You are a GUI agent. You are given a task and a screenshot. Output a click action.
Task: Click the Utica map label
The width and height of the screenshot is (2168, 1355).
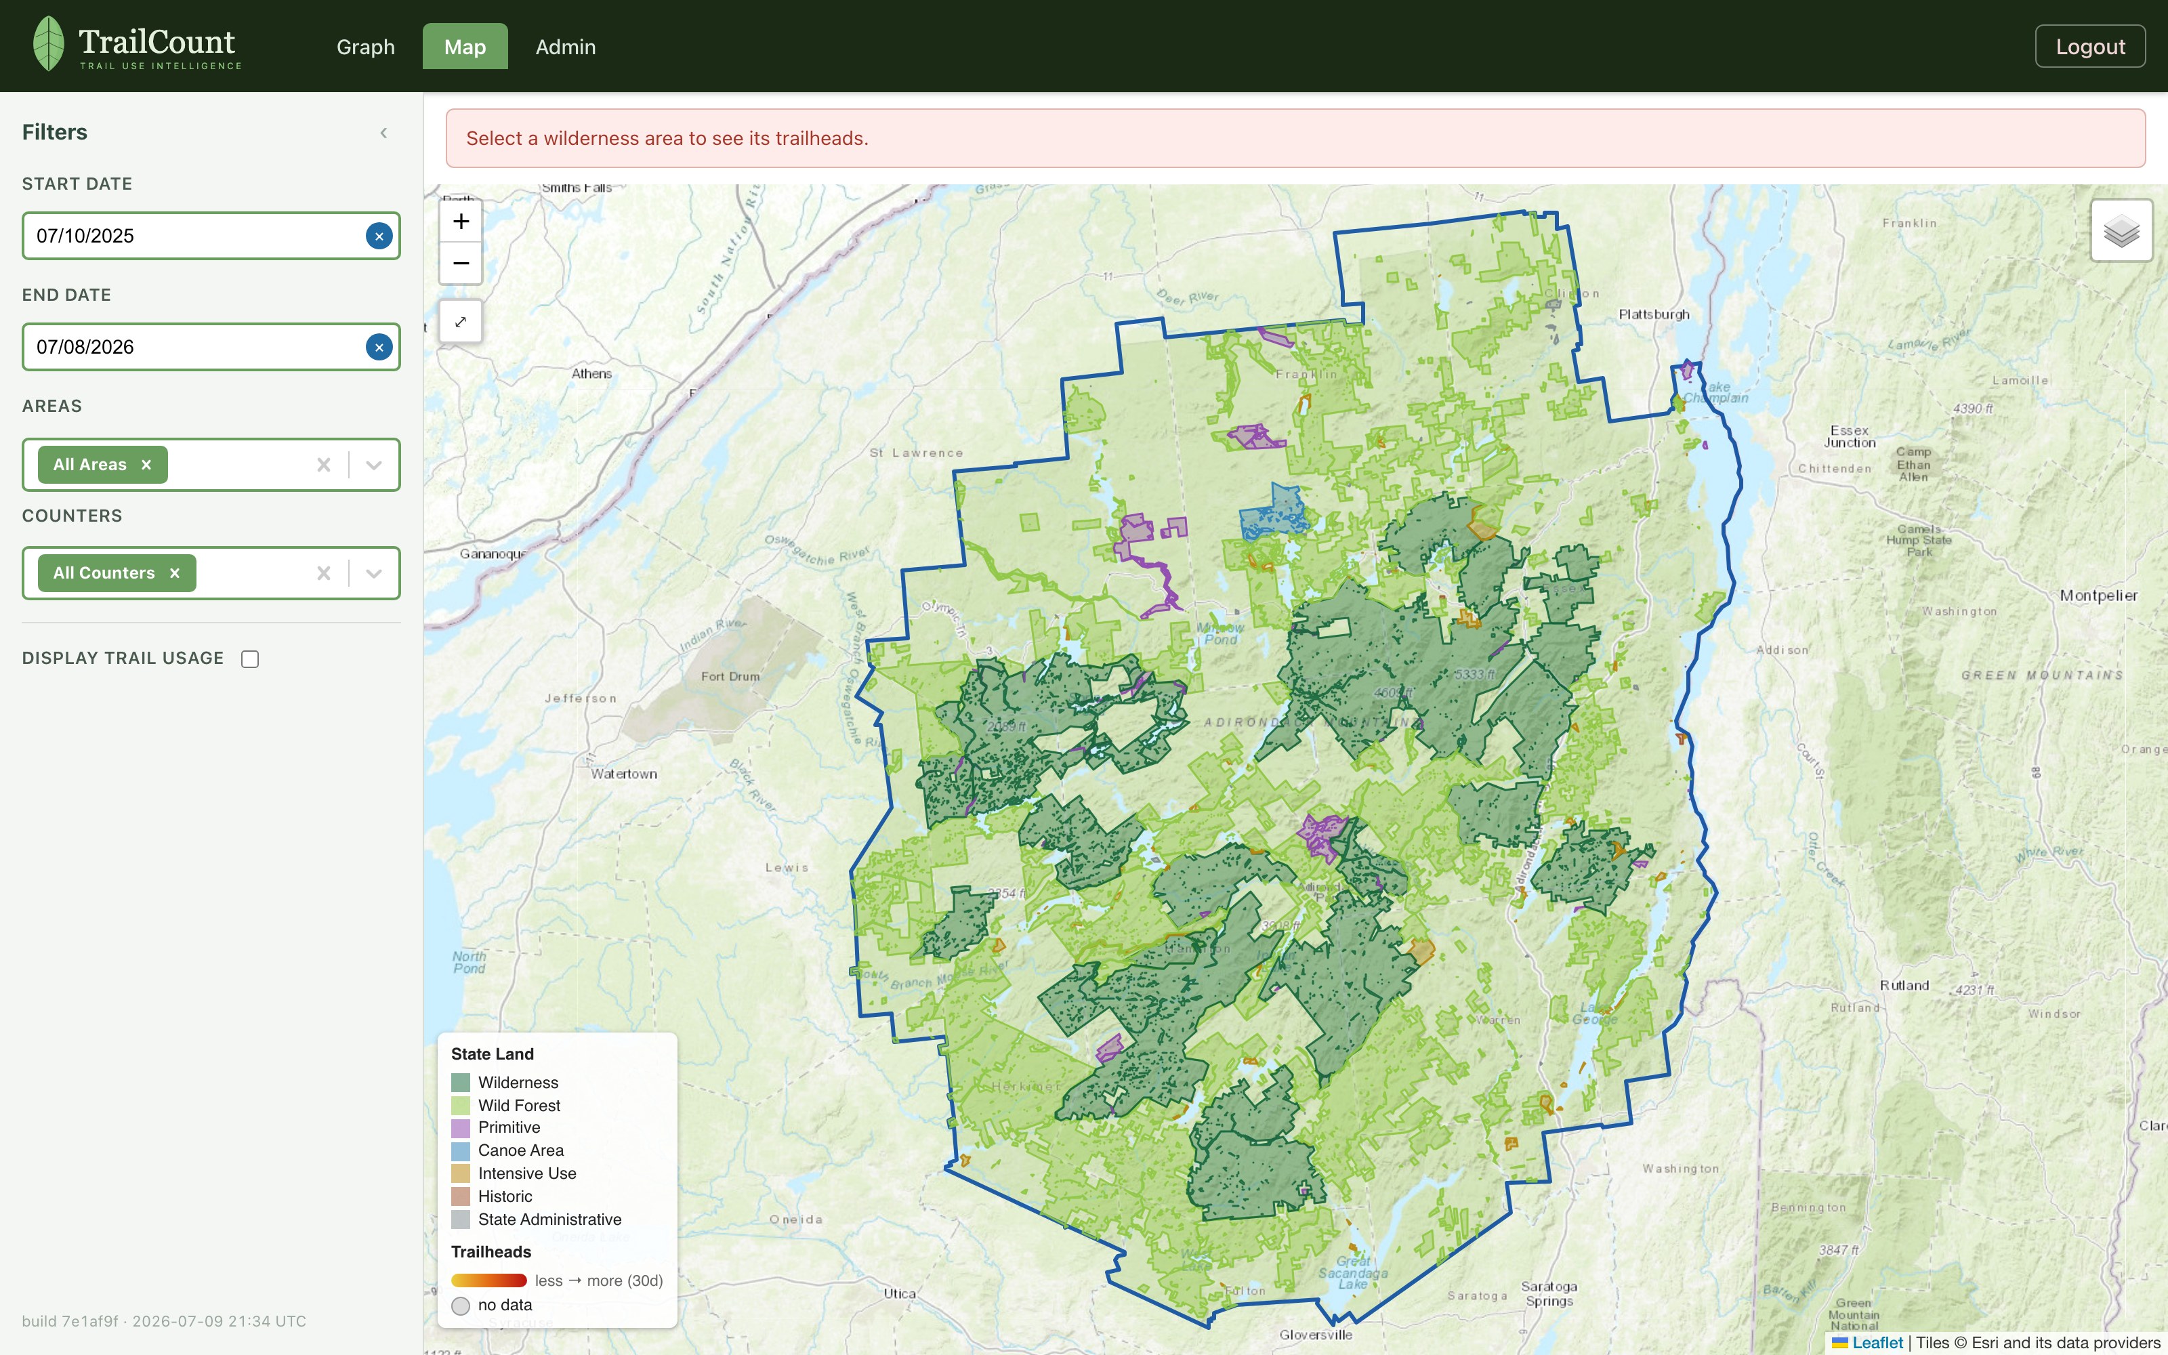(900, 1293)
